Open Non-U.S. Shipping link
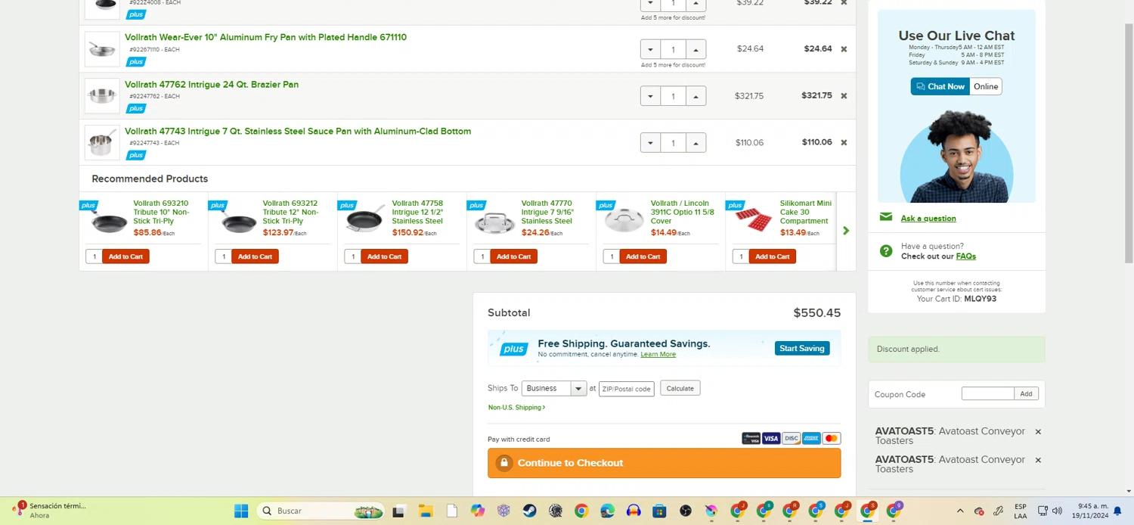 tap(516, 408)
